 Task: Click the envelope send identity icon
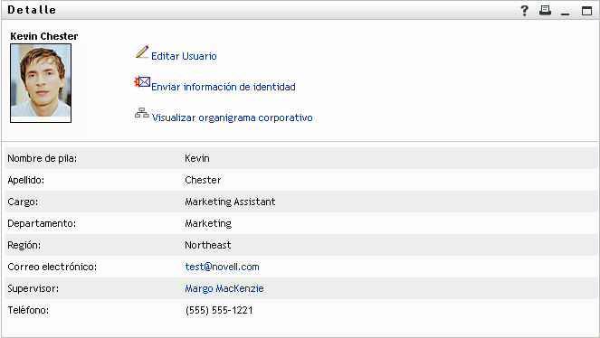coord(142,81)
